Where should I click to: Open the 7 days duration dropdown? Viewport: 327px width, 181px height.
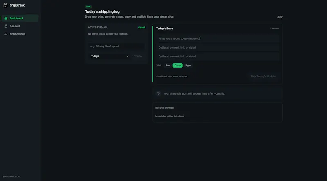coord(110,56)
